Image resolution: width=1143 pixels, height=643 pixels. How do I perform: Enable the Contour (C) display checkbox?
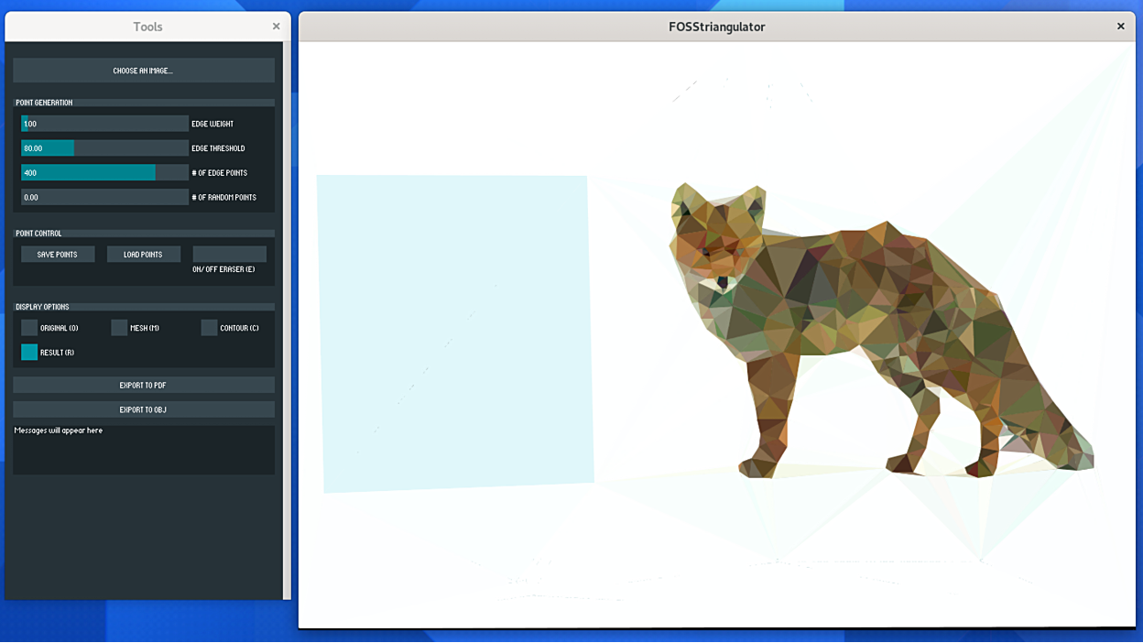[210, 328]
